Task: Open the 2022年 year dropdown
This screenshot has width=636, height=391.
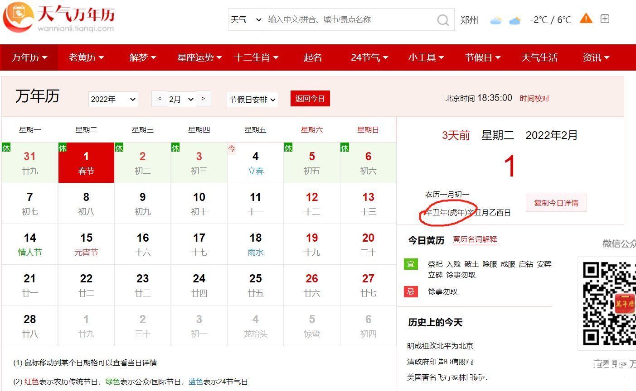Action: 113,99
